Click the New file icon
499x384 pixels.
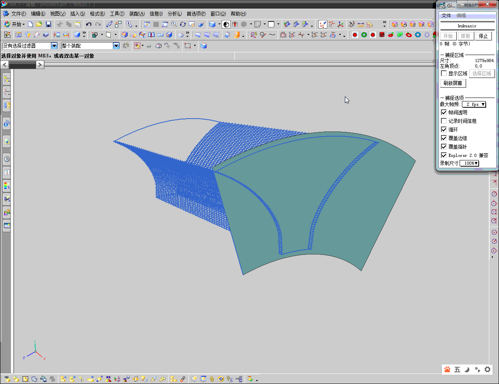click(30, 24)
